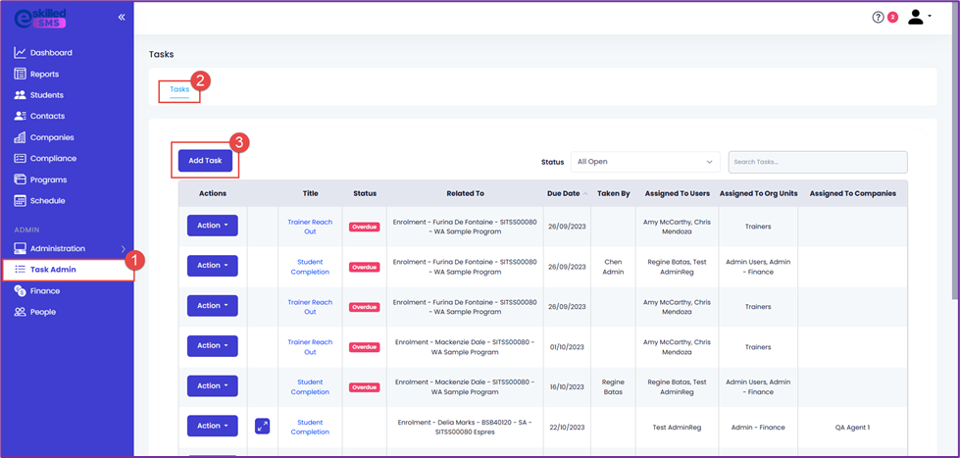Viewport: 960px width, 458px height.
Task: Click the Companies building icon
Action: tap(20, 137)
